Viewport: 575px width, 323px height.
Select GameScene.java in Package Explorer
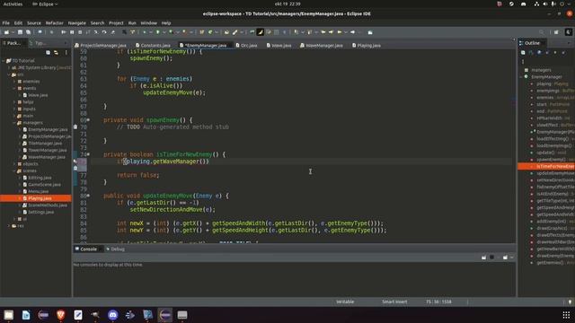(x=44, y=185)
